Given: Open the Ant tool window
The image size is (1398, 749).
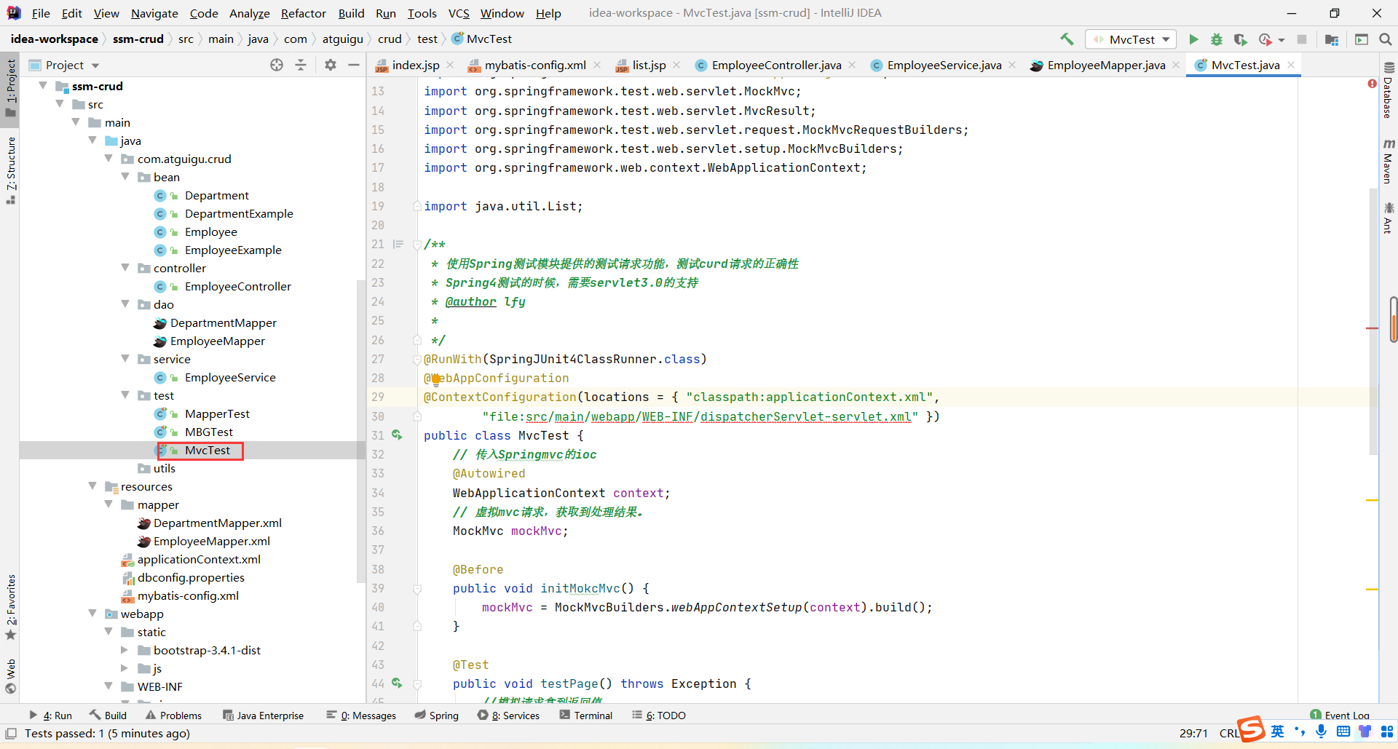Looking at the screenshot, I should click(1389, 218).
